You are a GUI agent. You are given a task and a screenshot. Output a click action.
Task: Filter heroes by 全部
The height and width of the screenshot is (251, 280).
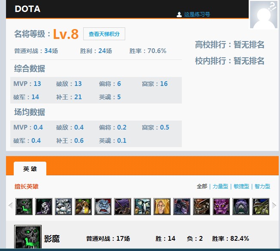pyautogui.click(x=202, y=186)
